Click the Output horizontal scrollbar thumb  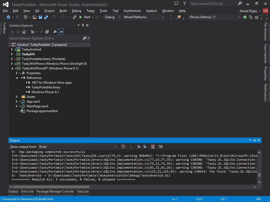pyautogui.click(x=51, y=187)
